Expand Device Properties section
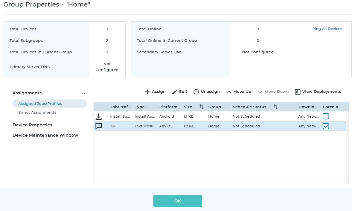Screen dimensions: 352x211 click(x=32, y=125)
